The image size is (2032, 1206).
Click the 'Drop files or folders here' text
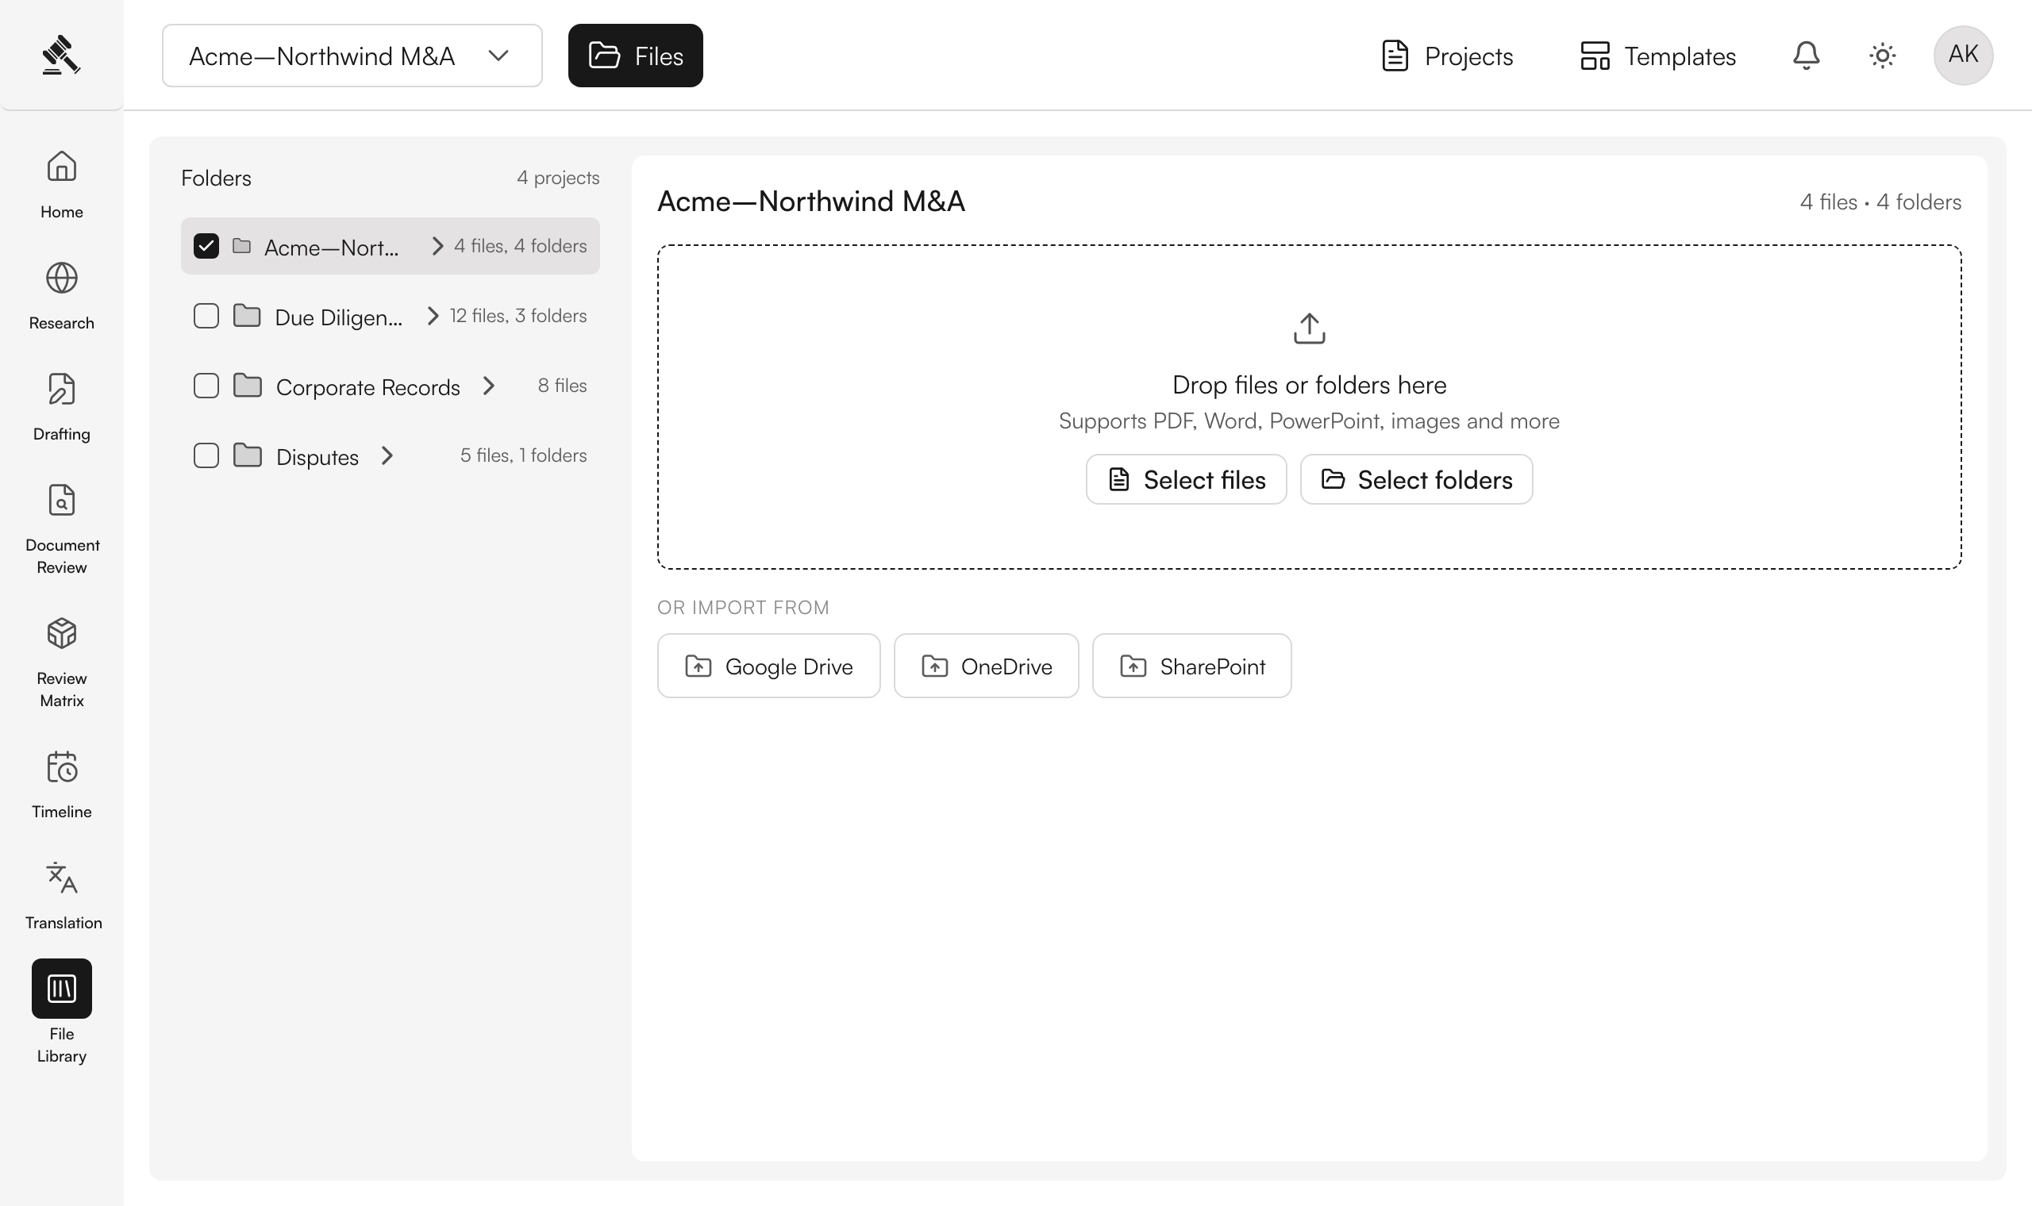[x=1310, y=384]
